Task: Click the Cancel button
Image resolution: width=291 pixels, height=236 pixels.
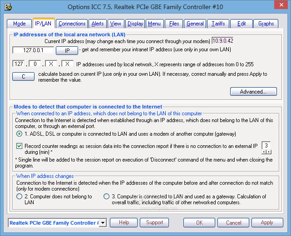Action: pyautogui.click(x=233, y=222)
